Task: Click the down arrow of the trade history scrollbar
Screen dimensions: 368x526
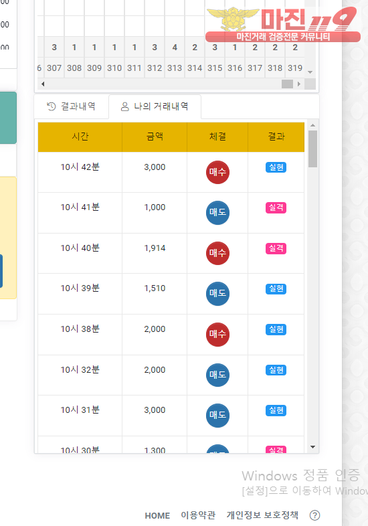Action: (313, 447)
